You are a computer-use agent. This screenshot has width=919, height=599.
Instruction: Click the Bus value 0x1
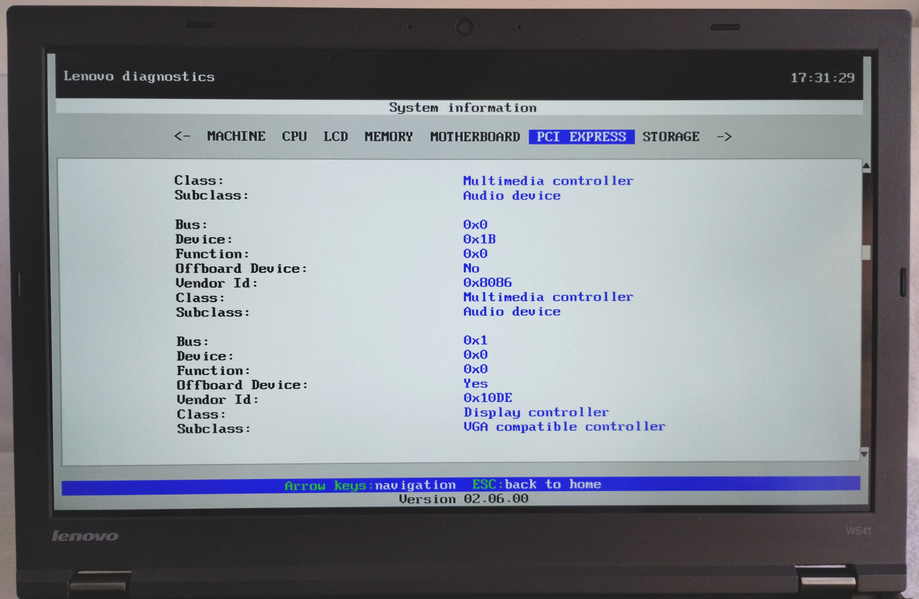click(x=476, y=340)
